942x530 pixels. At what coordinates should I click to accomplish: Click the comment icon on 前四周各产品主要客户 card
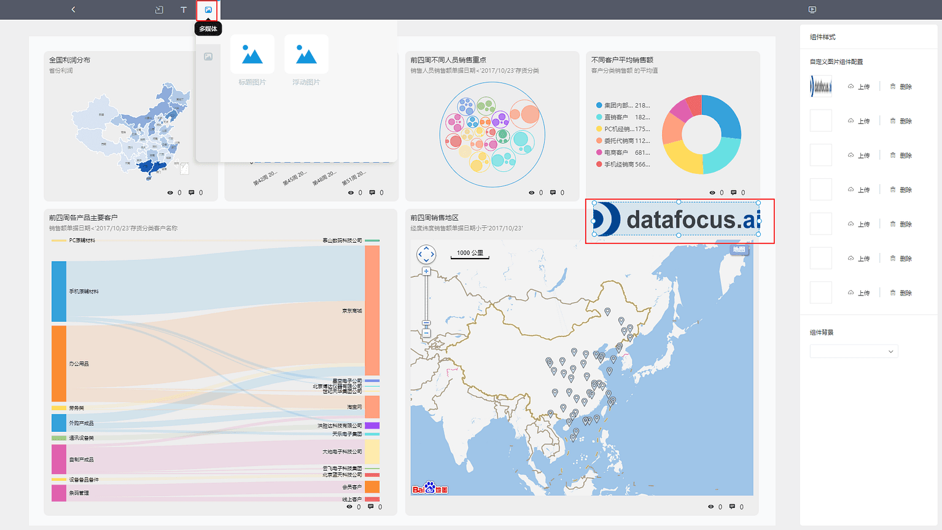[x=370, y=507]
